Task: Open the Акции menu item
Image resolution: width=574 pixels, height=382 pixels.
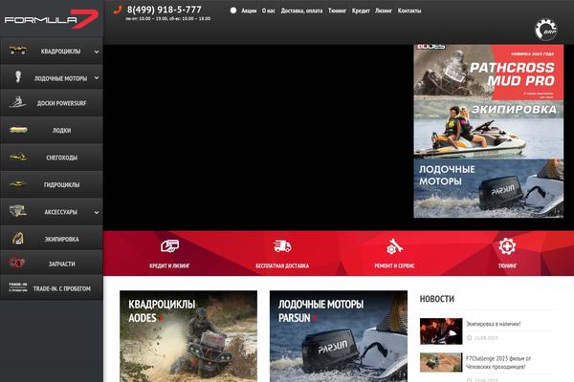Action: 249,11
